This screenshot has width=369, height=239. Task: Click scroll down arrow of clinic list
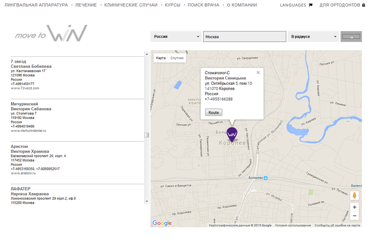pos(147,201)
